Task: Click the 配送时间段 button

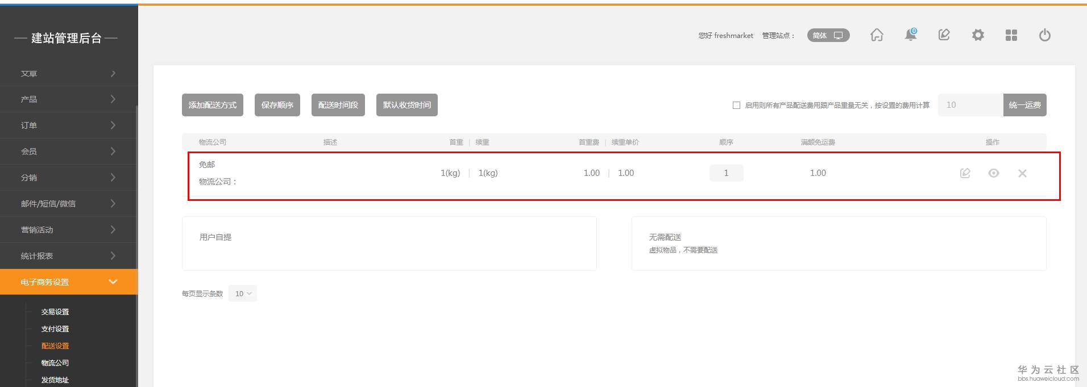Action: 338,105
